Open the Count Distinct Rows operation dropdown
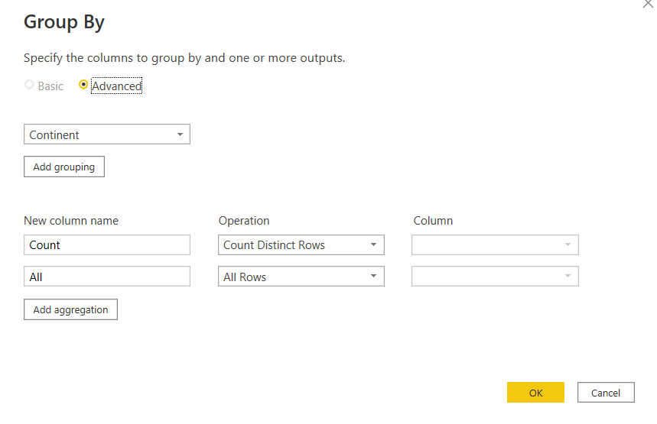This screenshot has height=424, width=657. click(x=301, y=245)
